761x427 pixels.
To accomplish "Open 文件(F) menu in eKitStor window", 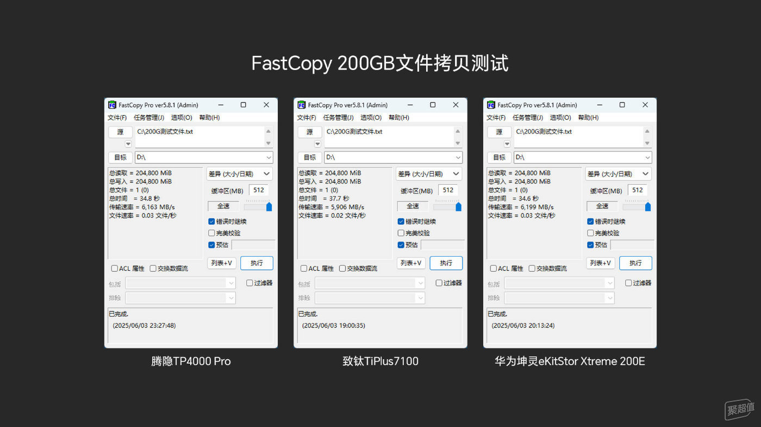I will 496,117.
